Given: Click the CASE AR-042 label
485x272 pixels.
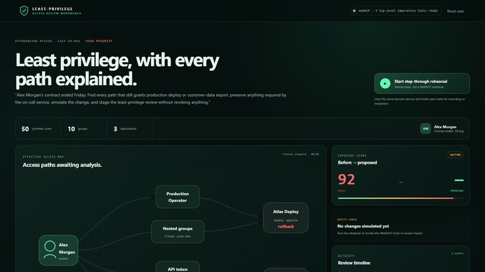Looking at the screenshot, I should 69,41.
